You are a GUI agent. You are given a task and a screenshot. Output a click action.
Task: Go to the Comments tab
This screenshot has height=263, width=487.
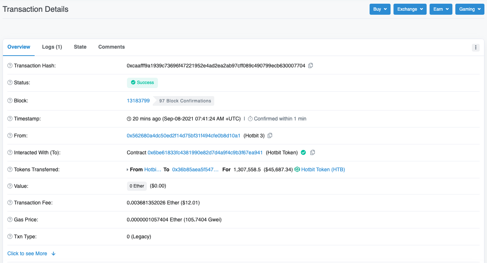click(x=111, y=47)
